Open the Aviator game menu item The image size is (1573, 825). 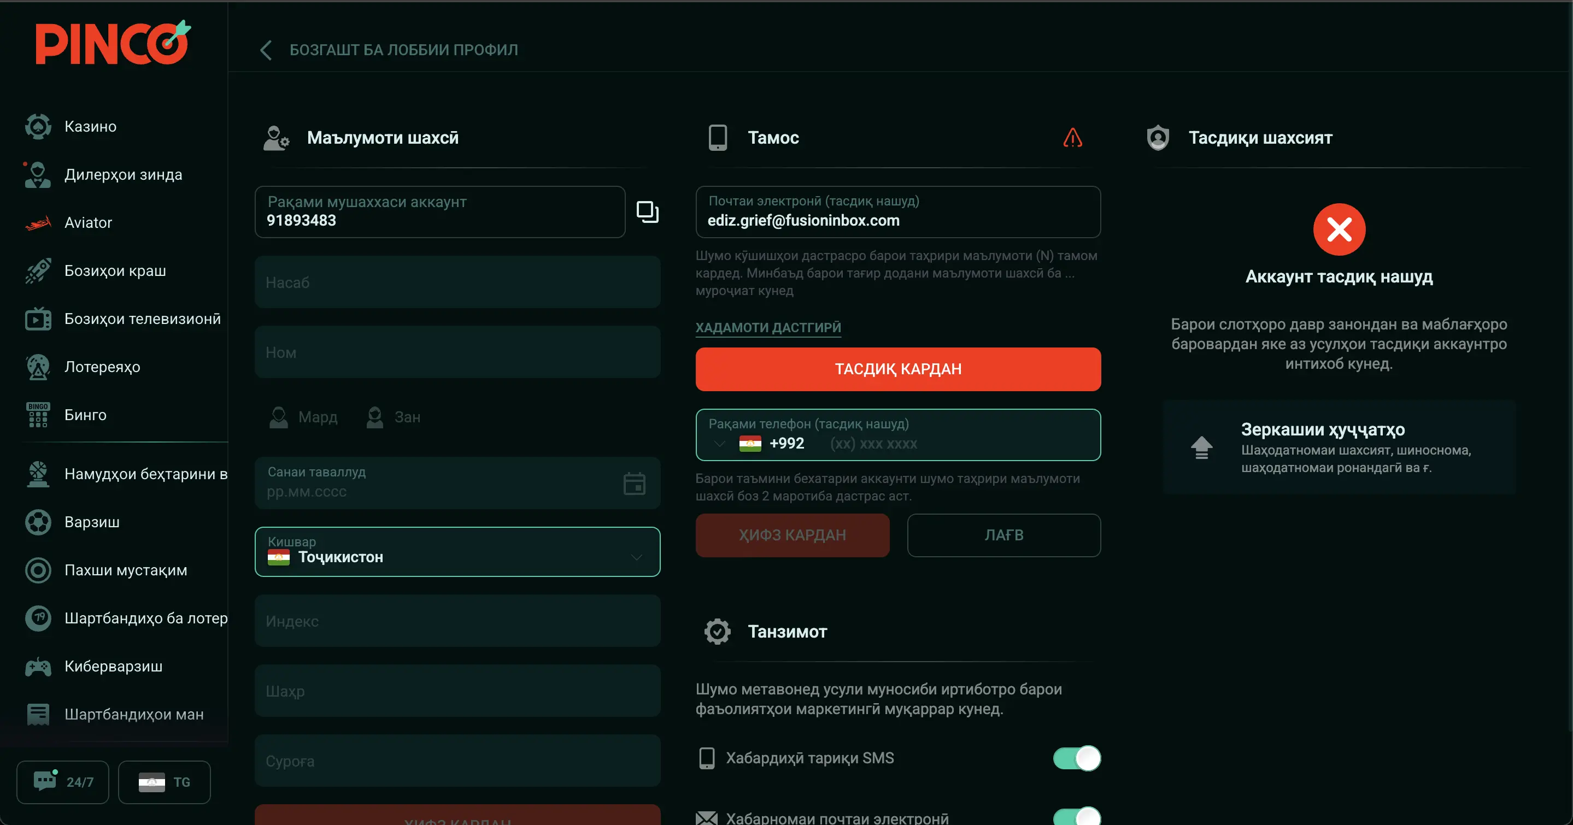88,223
